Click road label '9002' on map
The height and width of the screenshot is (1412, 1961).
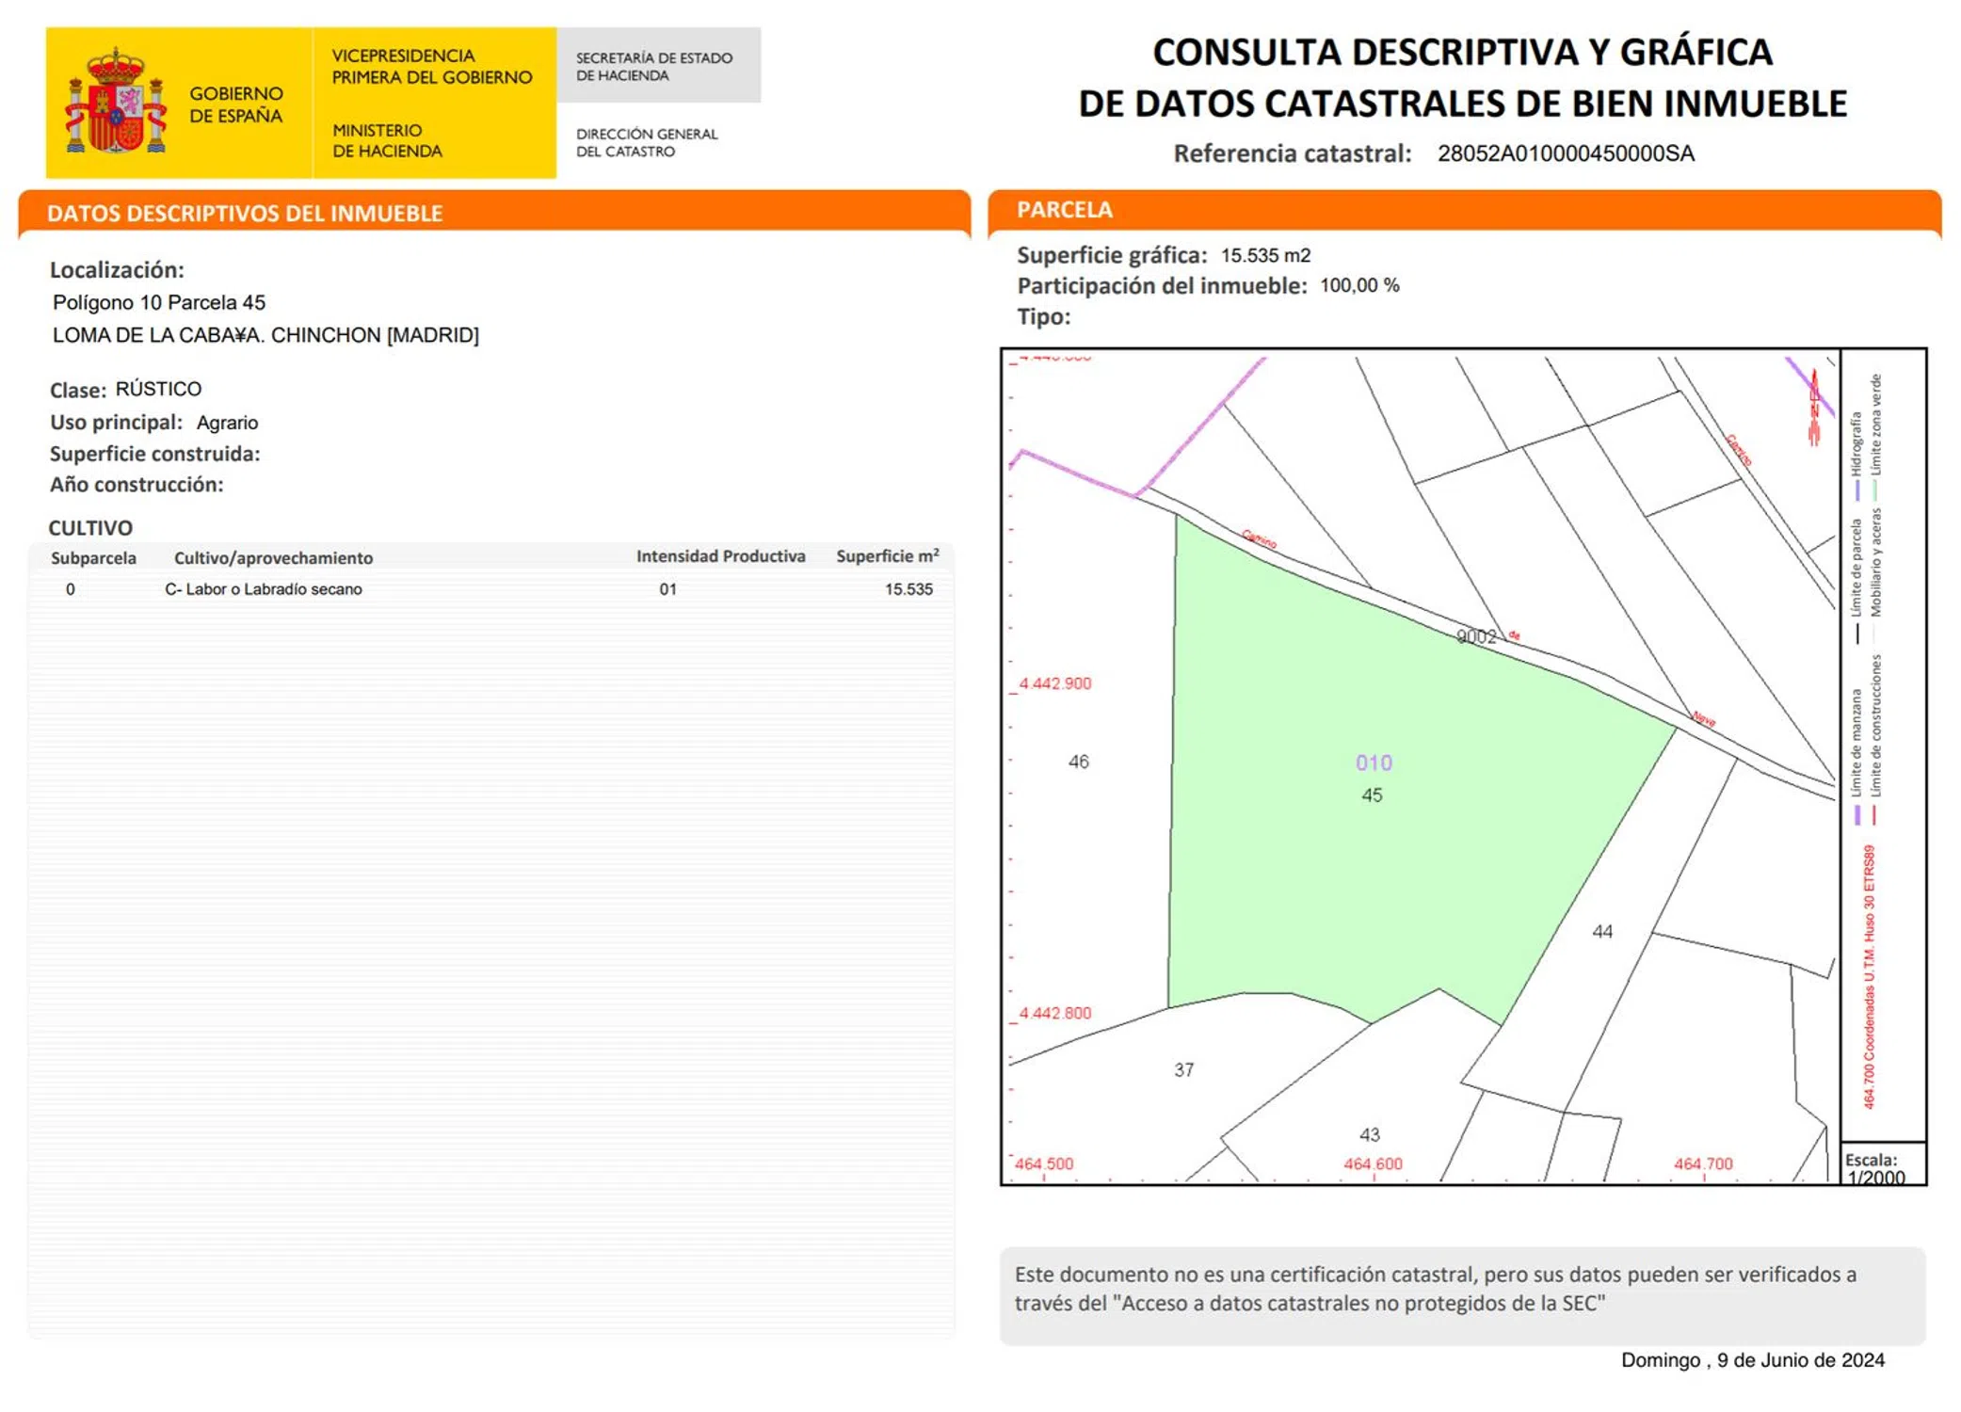tap(1476, 636)
